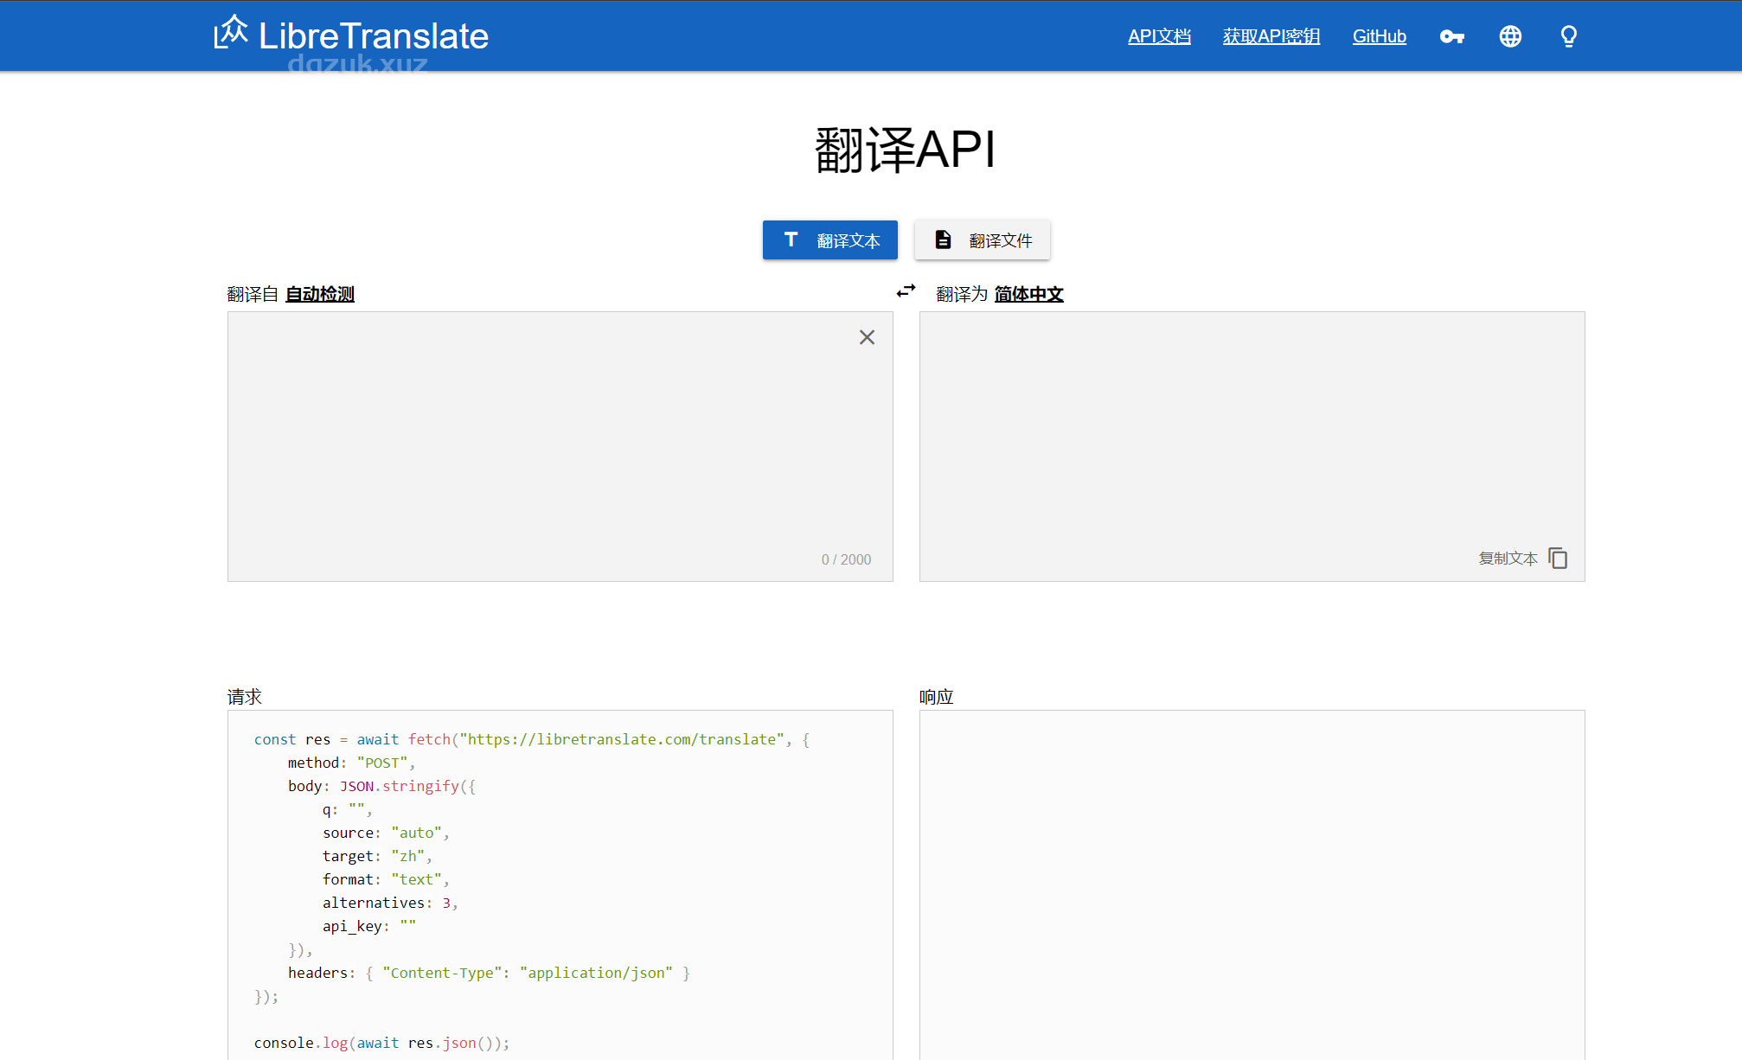This screenshot has height=1060, width=1742.
Task: Click the format: "text" line in code
Action: coord(386,879)
